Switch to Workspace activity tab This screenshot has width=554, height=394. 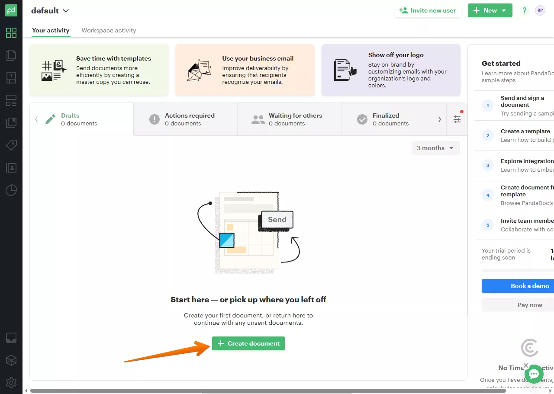pyautogui.click(x=109, y=30)
